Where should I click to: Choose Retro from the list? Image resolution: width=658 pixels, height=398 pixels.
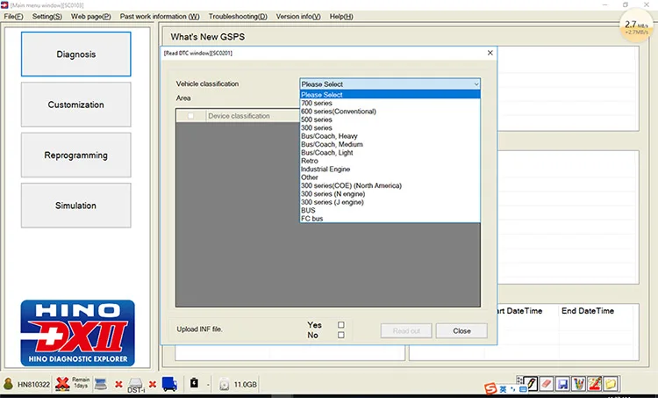[390, 161]
